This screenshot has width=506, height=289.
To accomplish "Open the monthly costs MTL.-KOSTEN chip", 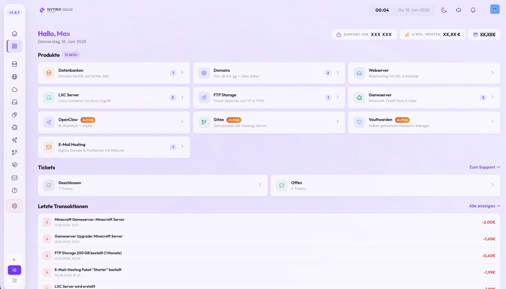I will point(433,34).
